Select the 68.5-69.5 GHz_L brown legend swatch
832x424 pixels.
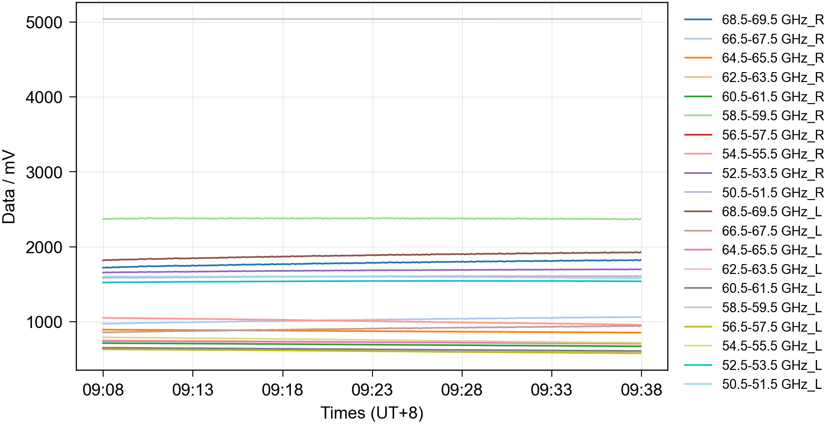click(x=698, y=211)
